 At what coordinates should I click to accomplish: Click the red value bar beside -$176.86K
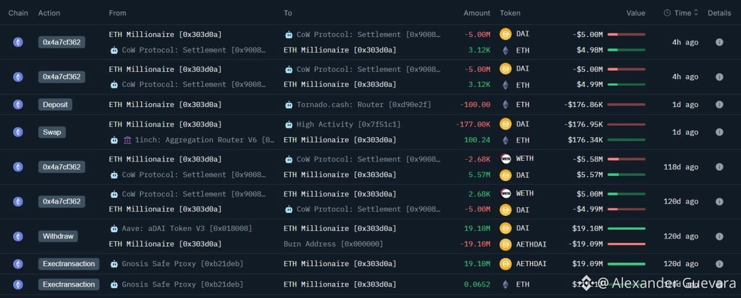tap(626, 105)
